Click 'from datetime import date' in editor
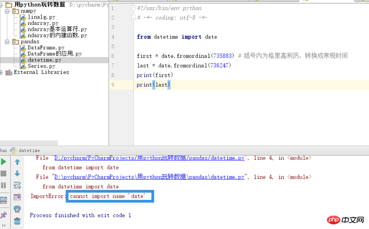 (x=177, y=37)
